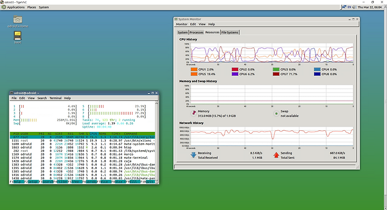Click the panel clock Thu Mar 22
Viewport: 387px width, 210px height.
tap(370, 7)
